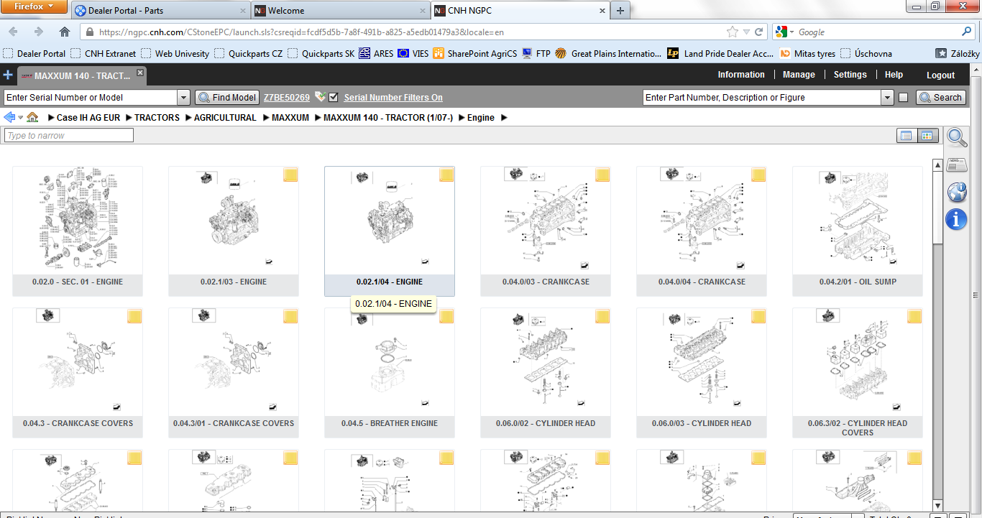Click the Serial Number Filters On link
Screen dimensions: 982x518
(393, 98)
